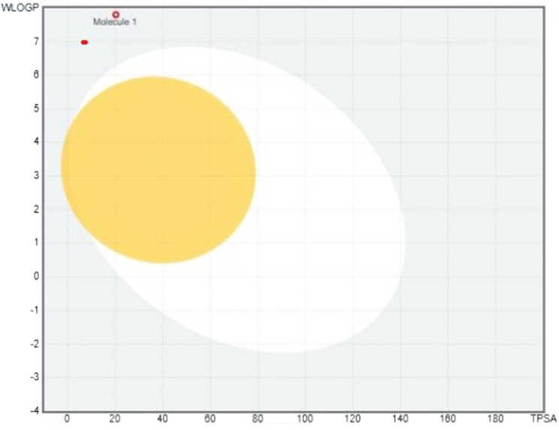The height and width of the screenshot is (430, 559).
Task: Select the 100 tick label on TPSA axis
Action: [305, 418]
